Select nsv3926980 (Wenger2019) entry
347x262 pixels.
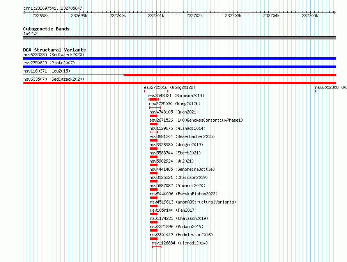coord(176,145)
